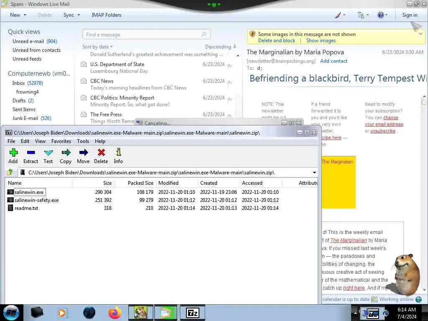Click Sign in at top right
Image resolution: width=428 pixels, height=321 pixels.
point(410,15)
